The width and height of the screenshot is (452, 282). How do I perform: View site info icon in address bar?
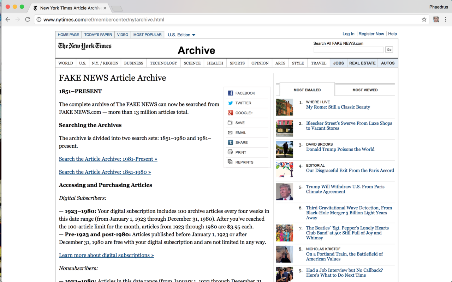39,19
